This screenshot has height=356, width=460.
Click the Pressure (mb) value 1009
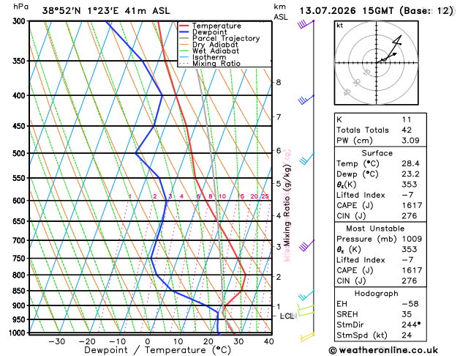pos(412,239)
